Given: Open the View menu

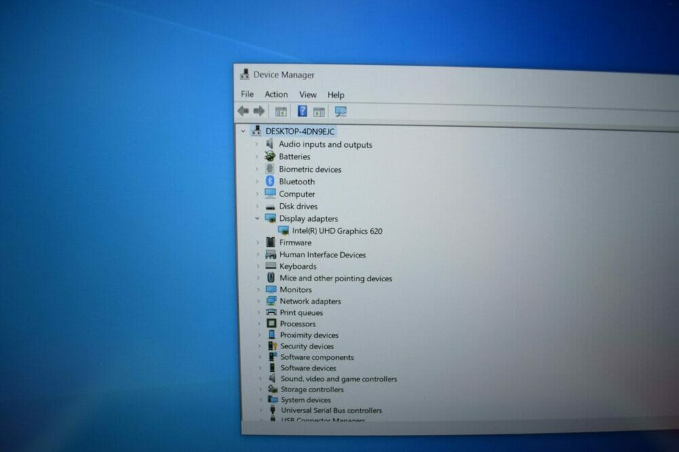Looking at the screenshot, I should (308, 95).
